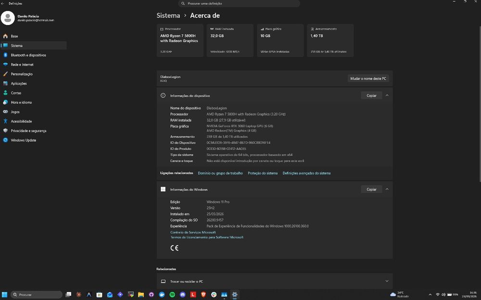The image size is (481, 300).
Task: Open Termos de Licenciamento para Software Microsoft
Action: tap(207, 237)
